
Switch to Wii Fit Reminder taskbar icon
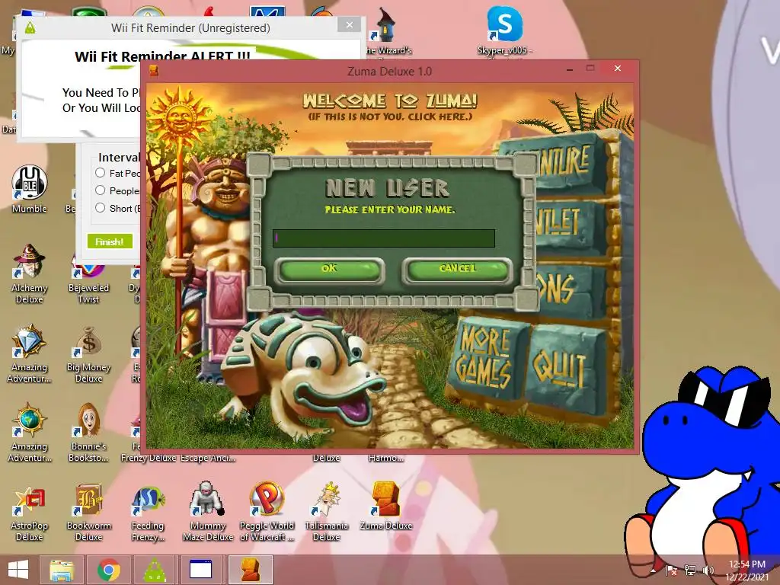pos(155,570)
